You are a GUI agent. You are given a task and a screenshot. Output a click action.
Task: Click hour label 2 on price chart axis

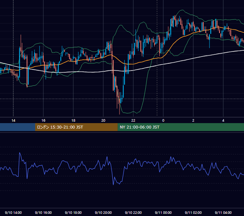click(193, 121)
